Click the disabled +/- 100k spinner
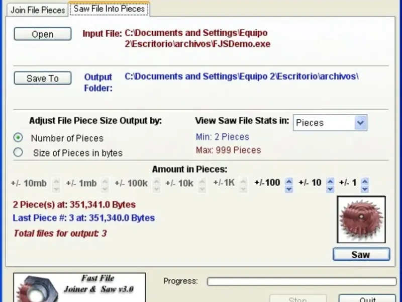 point(156,185)
